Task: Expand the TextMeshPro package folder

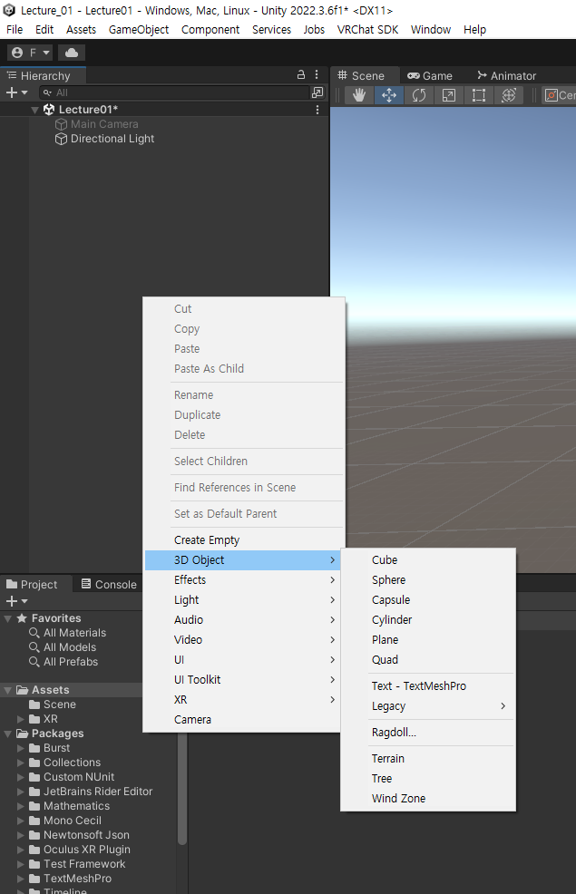Action: click(x=21, y=879)
